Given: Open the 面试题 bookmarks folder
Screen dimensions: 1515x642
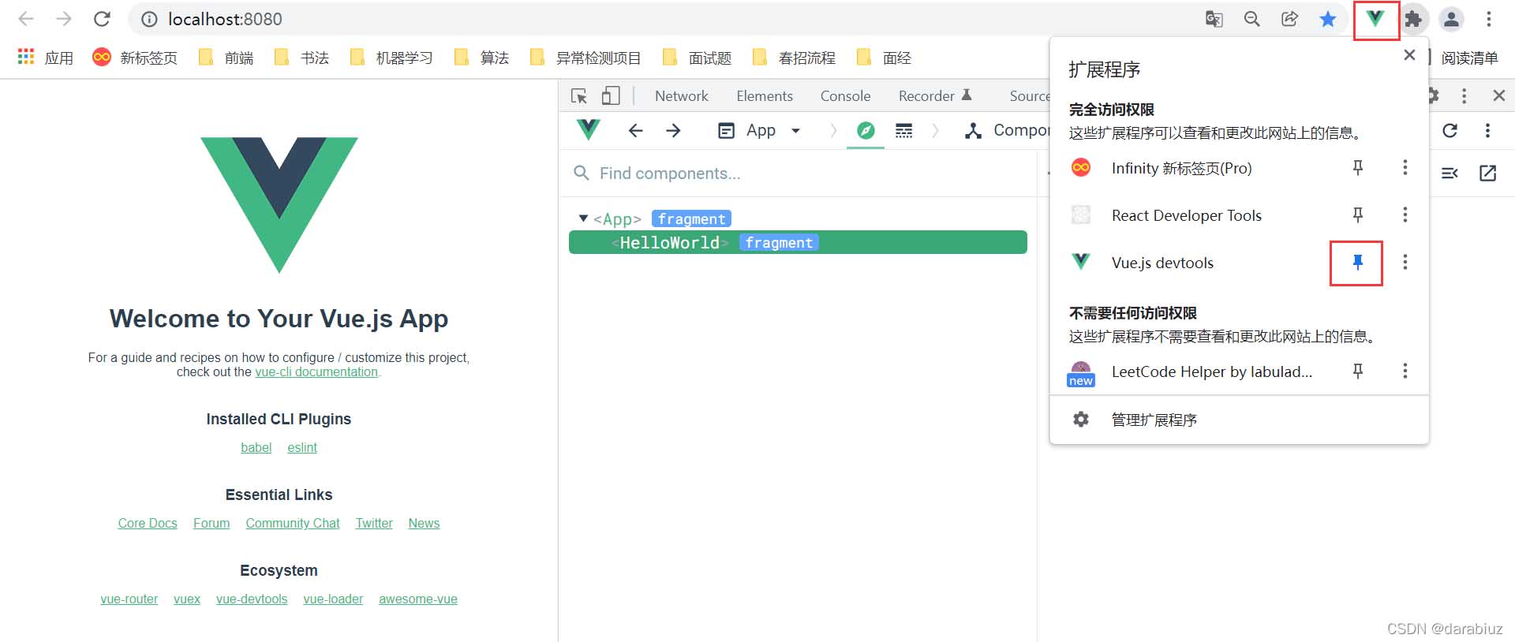Looking at the screenshot, I should [698, 58].
